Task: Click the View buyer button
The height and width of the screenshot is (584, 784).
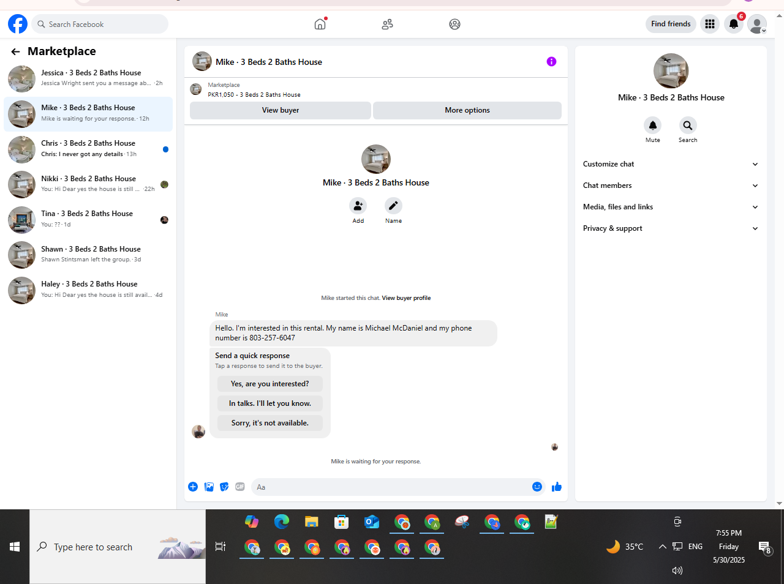Action: coord(281,110)
